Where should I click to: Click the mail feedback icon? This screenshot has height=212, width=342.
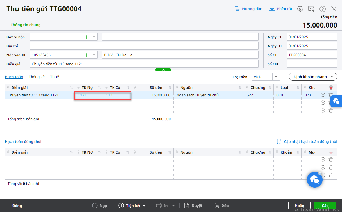(x=311, y=9)
